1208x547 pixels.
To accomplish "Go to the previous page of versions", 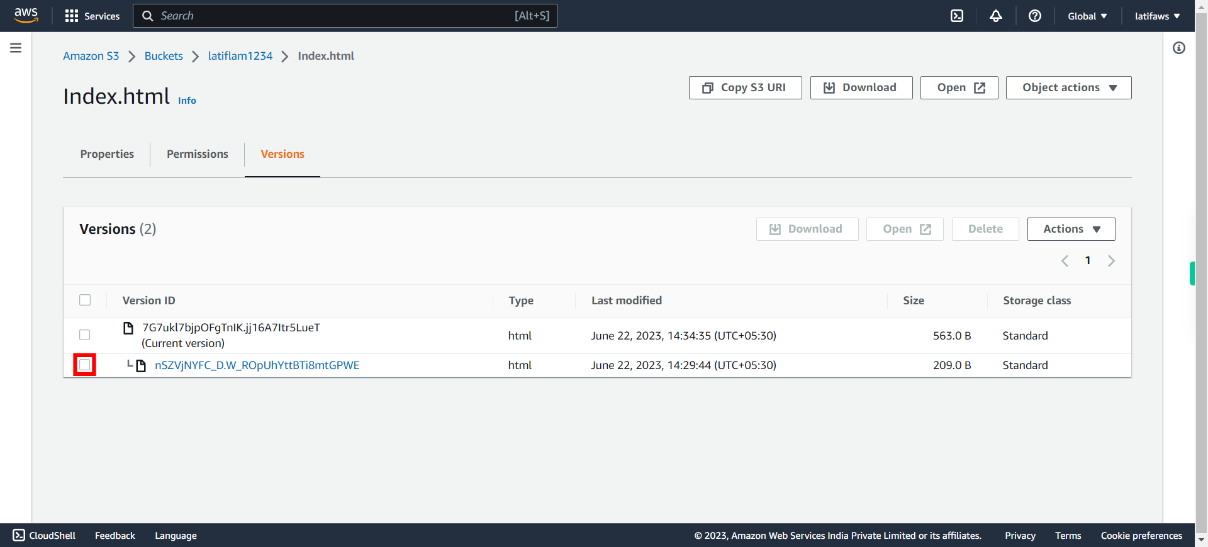I will 1065,260.
